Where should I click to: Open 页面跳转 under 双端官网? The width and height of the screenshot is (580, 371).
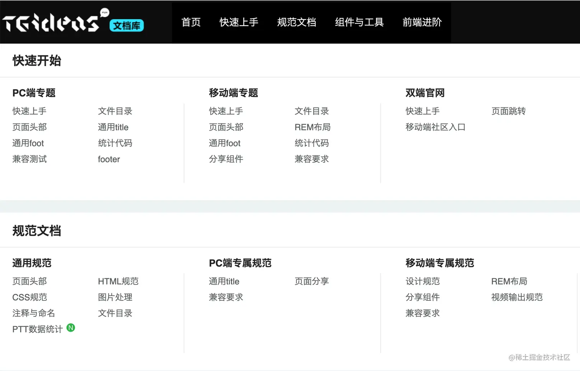(x=509, y=111)
